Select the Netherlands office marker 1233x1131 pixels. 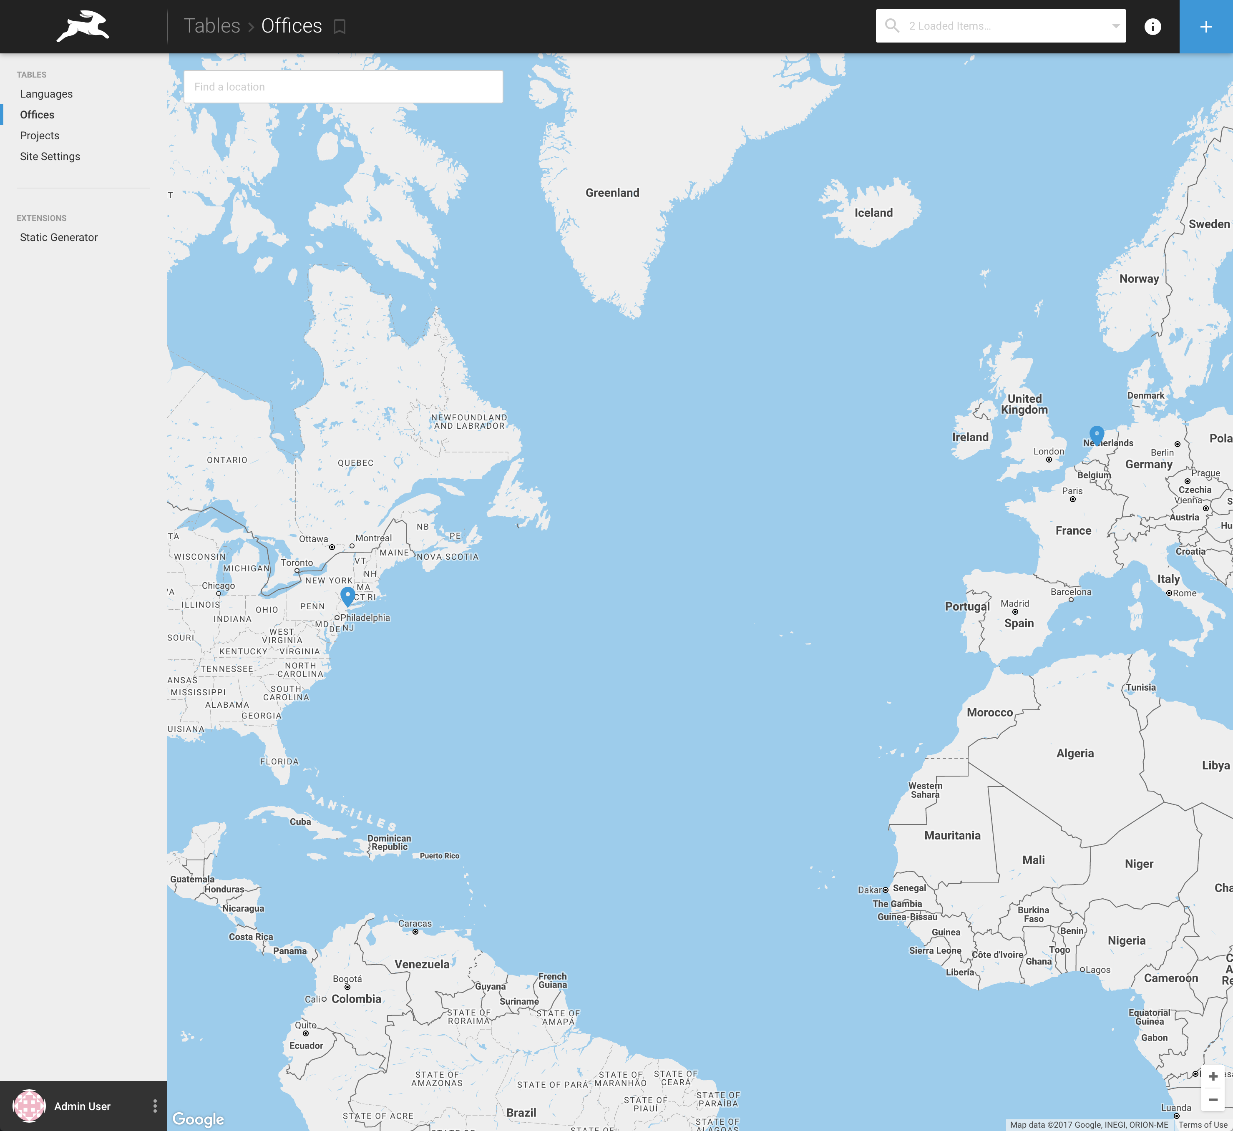point(1097,435)
